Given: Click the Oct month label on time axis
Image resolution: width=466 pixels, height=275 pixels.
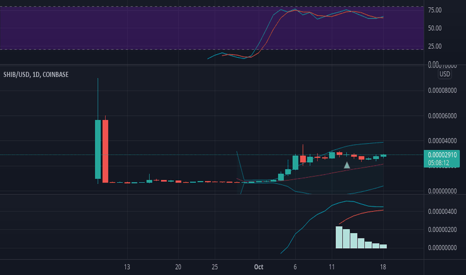Looking at the screenshot, I should point(258,267).
